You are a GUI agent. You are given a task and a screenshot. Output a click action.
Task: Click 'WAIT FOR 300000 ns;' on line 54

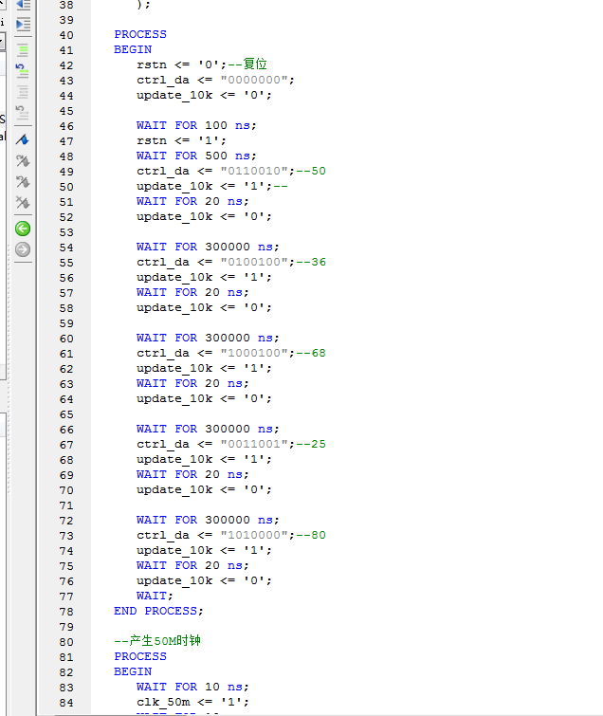pyautogui.click(x=208, y=247)
